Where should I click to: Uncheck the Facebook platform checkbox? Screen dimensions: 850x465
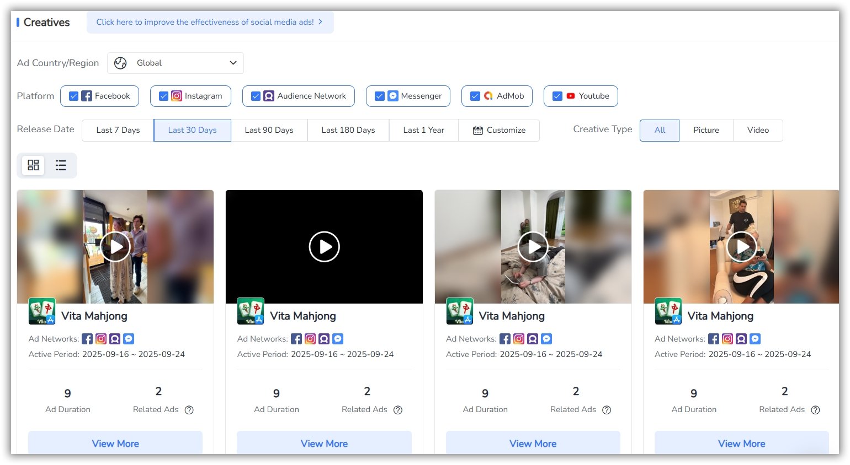click(73, 96)
